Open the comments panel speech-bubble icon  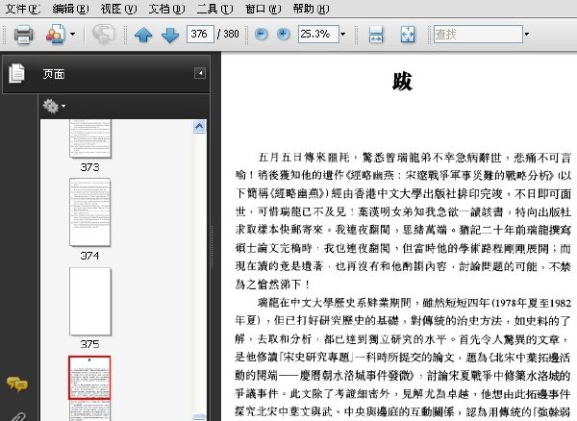click(17, 384)
